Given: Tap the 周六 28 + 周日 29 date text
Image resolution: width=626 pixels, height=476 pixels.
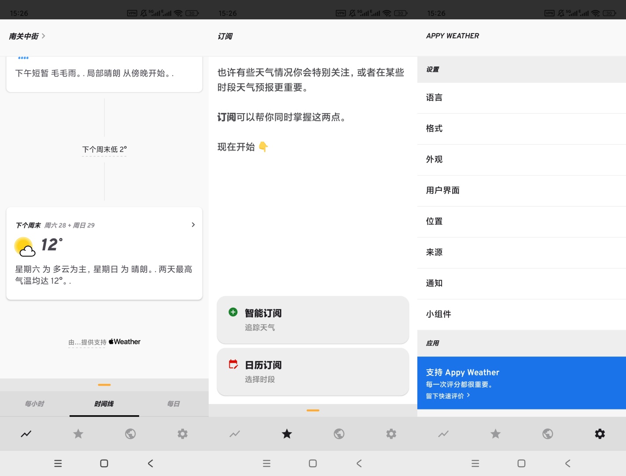Looking at the screenshot, I should (x=70, y=225).
